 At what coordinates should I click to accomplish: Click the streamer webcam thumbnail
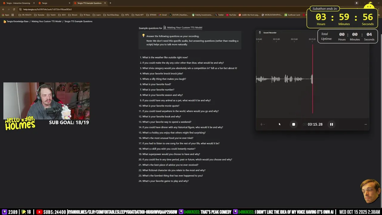tap(46, 101)
